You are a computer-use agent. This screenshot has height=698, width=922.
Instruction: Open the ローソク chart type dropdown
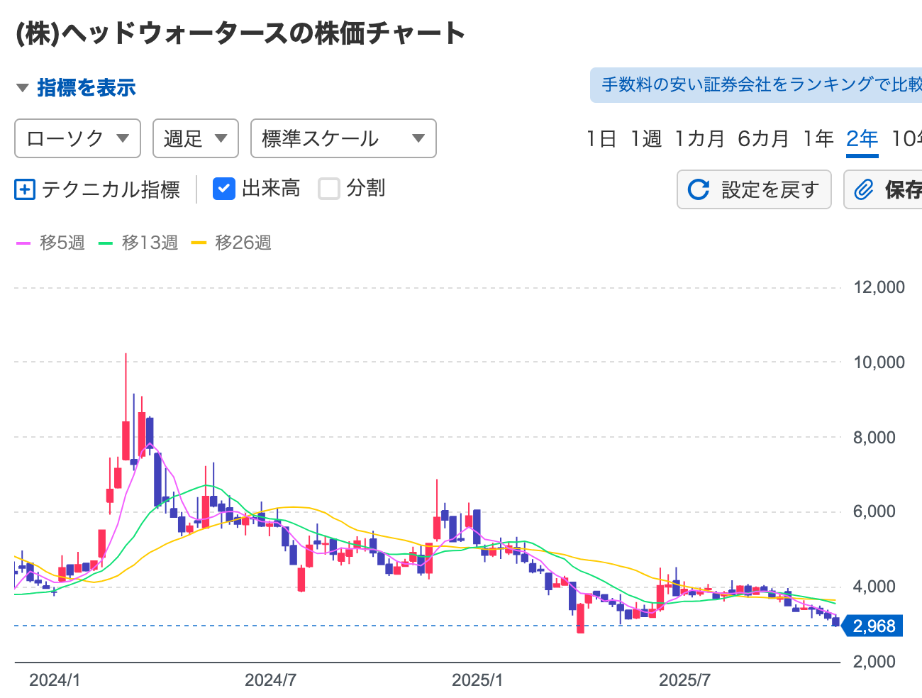pyautogui.click(x=78, y=138)
